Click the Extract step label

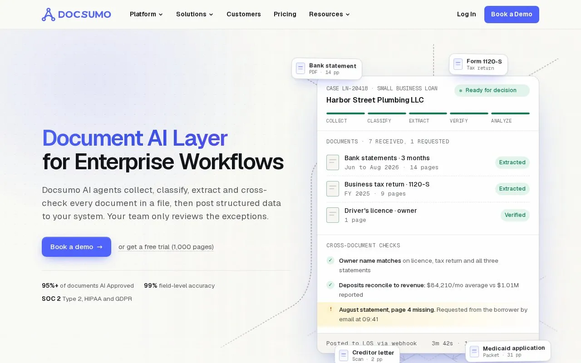click(x=419, y=121)
